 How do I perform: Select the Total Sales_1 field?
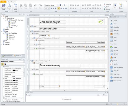(14, 26)
